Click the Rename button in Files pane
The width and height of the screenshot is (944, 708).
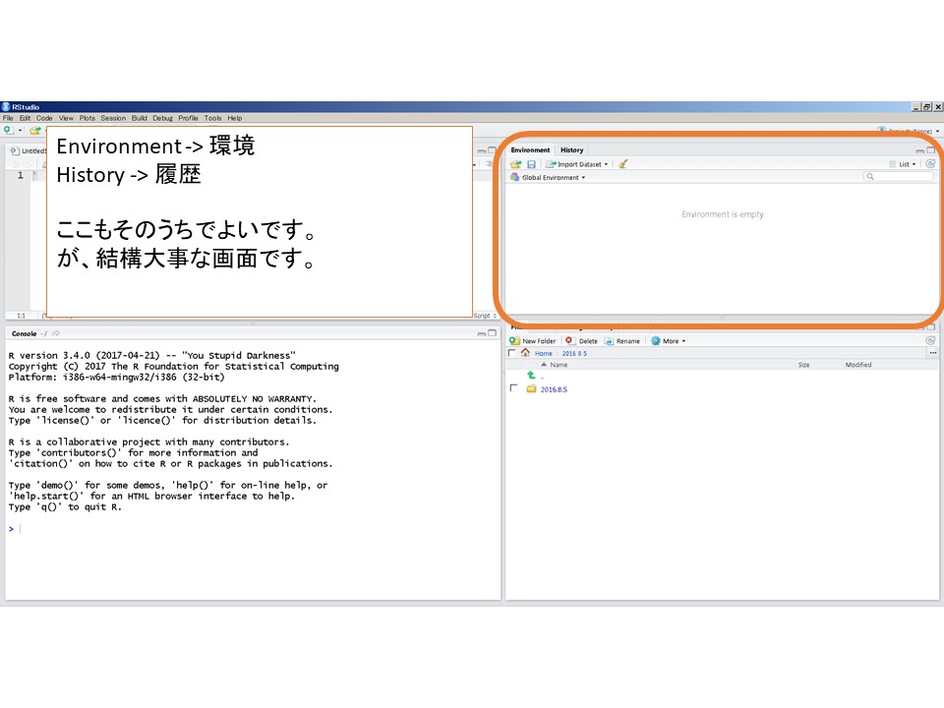(622, 341)
